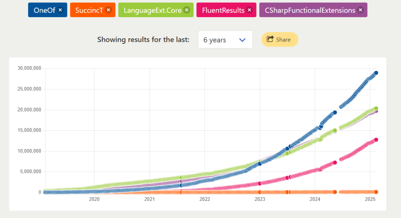
Task: Click the final blue OneOf data point
Action: [x=376, y=73]
